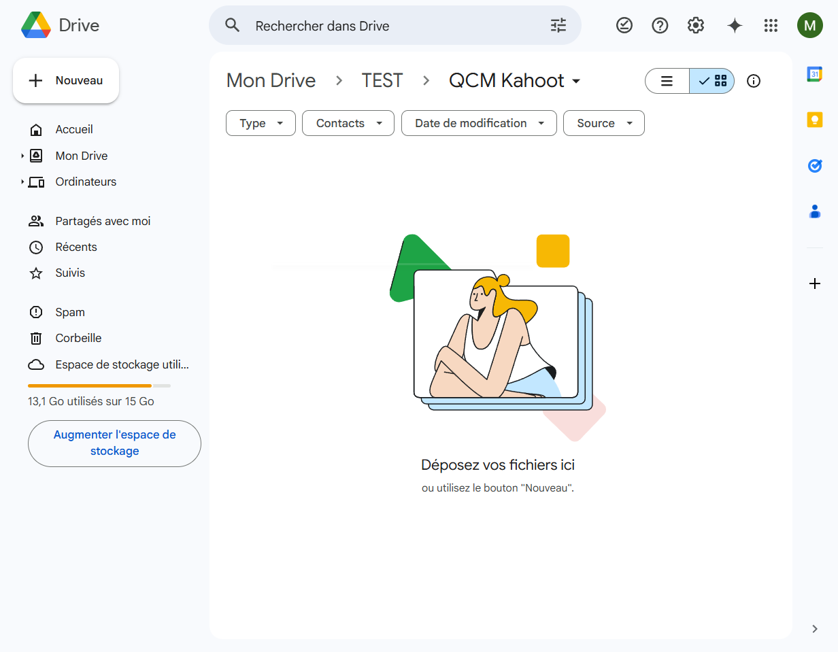Open advanced search options sliders icon
Screen dimensions: 838x652
click(558, 26)
